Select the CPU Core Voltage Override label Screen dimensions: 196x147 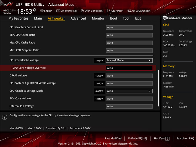pos(28,68)
